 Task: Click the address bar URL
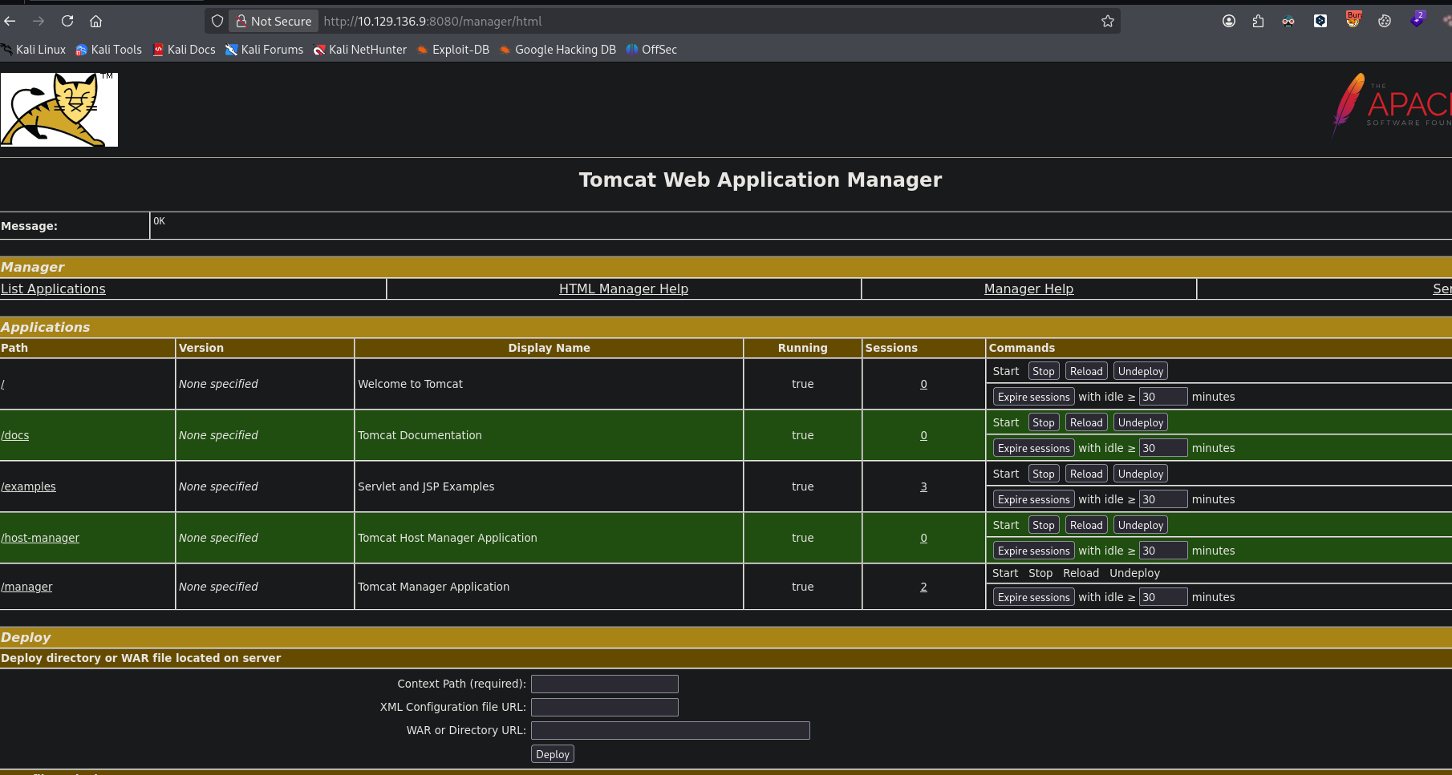pyautogui.click(x=432, y=22)
